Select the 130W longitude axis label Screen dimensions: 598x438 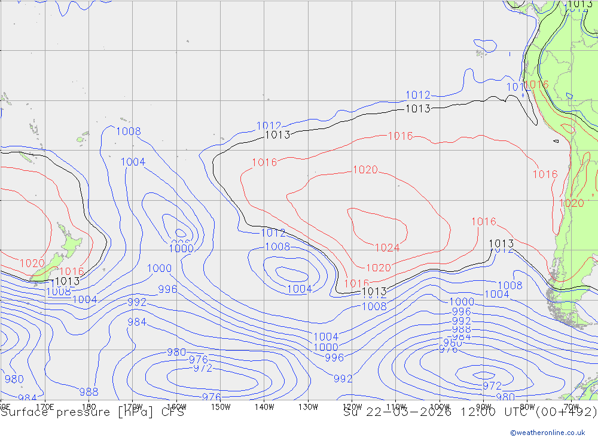coord(308,407)
